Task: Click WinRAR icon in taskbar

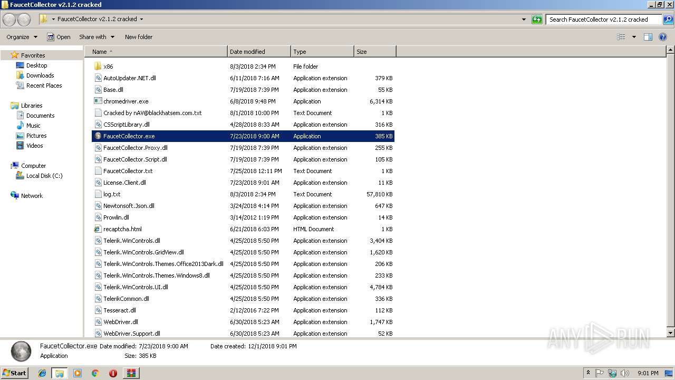Action: coord(131,373)
